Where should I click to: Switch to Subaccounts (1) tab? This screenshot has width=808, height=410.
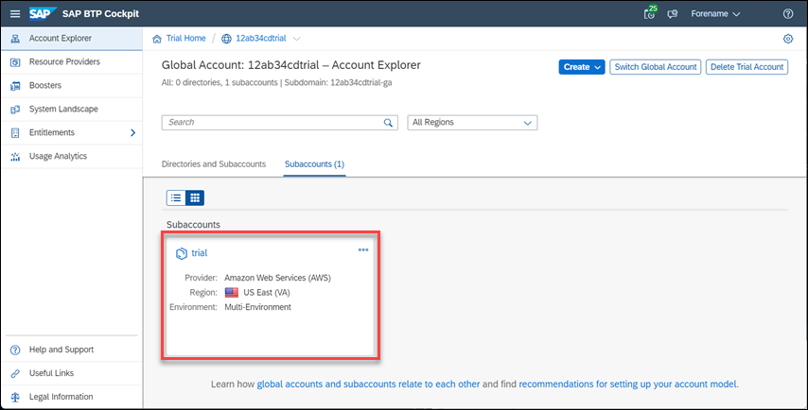[x=314, y=164]
